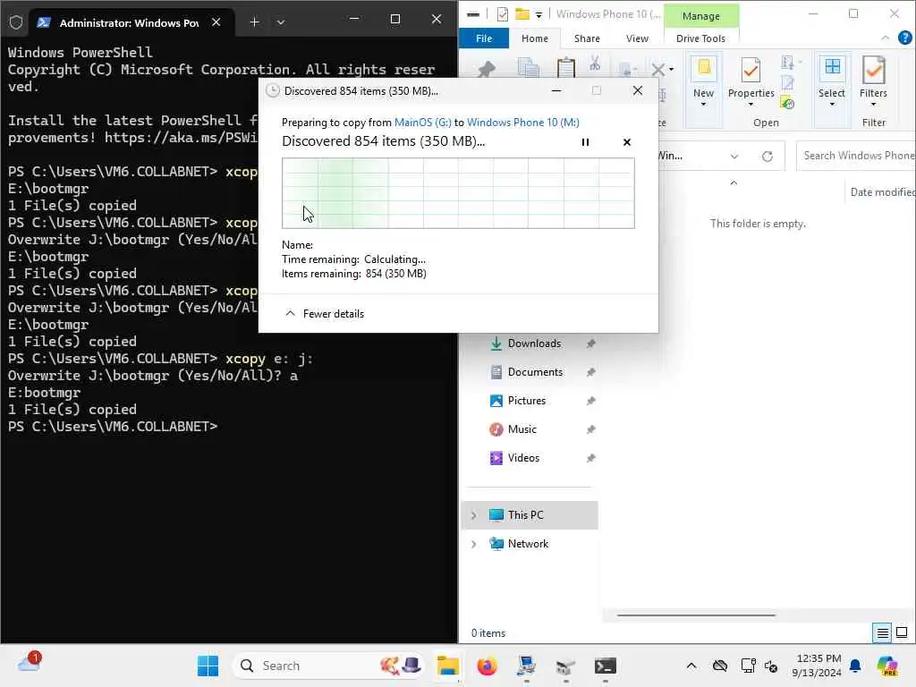
Task: Open the Properties dropdown
Action: click(x=751, y=81)
